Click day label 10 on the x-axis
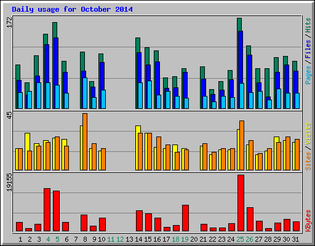Image resolution: width=315 pixels, height=246 pixels. (x=102, y=239)
